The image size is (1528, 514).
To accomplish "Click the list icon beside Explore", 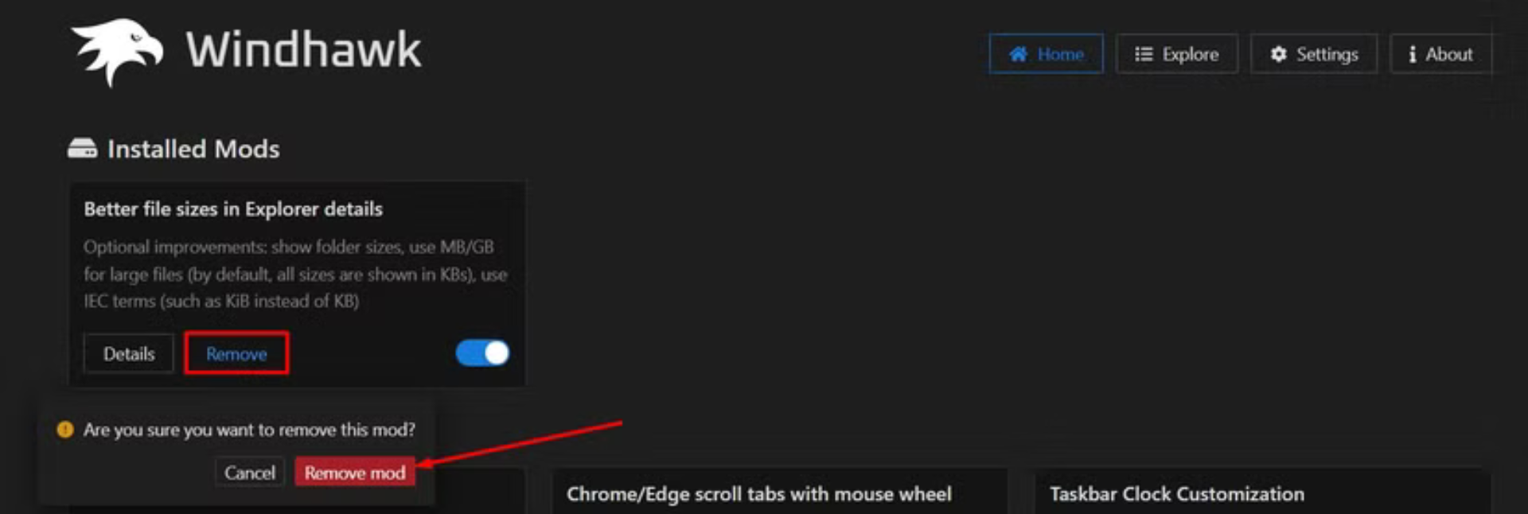I will pyautogui.click(x=1144, y=54).
